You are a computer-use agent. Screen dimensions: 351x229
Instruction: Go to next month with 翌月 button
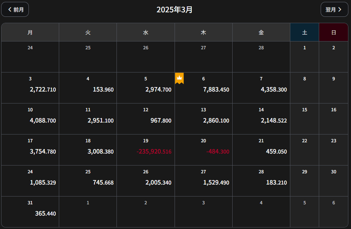(x=334, y=9)
